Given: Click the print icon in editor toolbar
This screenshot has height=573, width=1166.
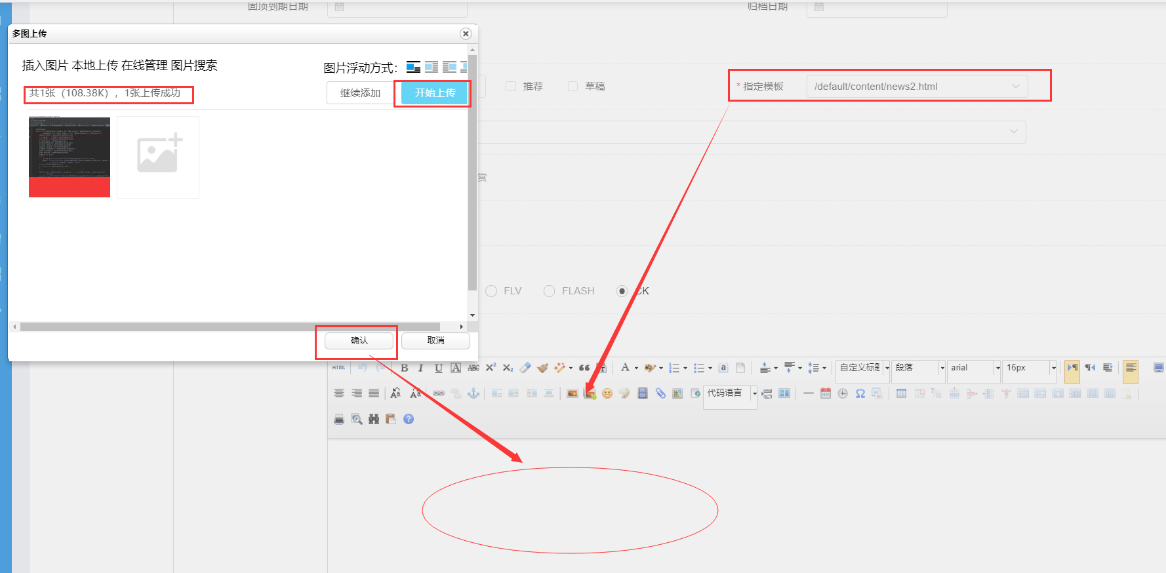Looking at the screenshot, I should point(339,419).
